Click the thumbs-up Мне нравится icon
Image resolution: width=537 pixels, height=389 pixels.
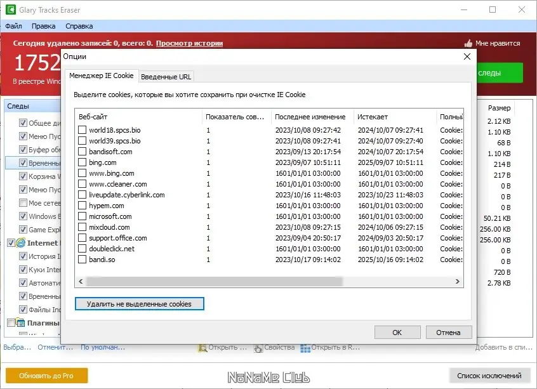pyautogui.click(x=468, y=43)
